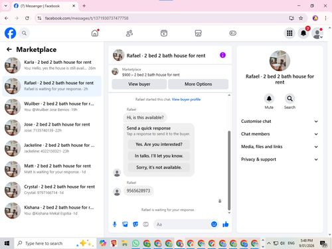
Task: Open Jose's house for rent chat
Action: [x=52, y=127]
